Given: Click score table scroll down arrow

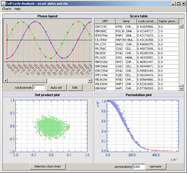Looking at the screenshot, I should pyautogui.click(x=181, y=88).
